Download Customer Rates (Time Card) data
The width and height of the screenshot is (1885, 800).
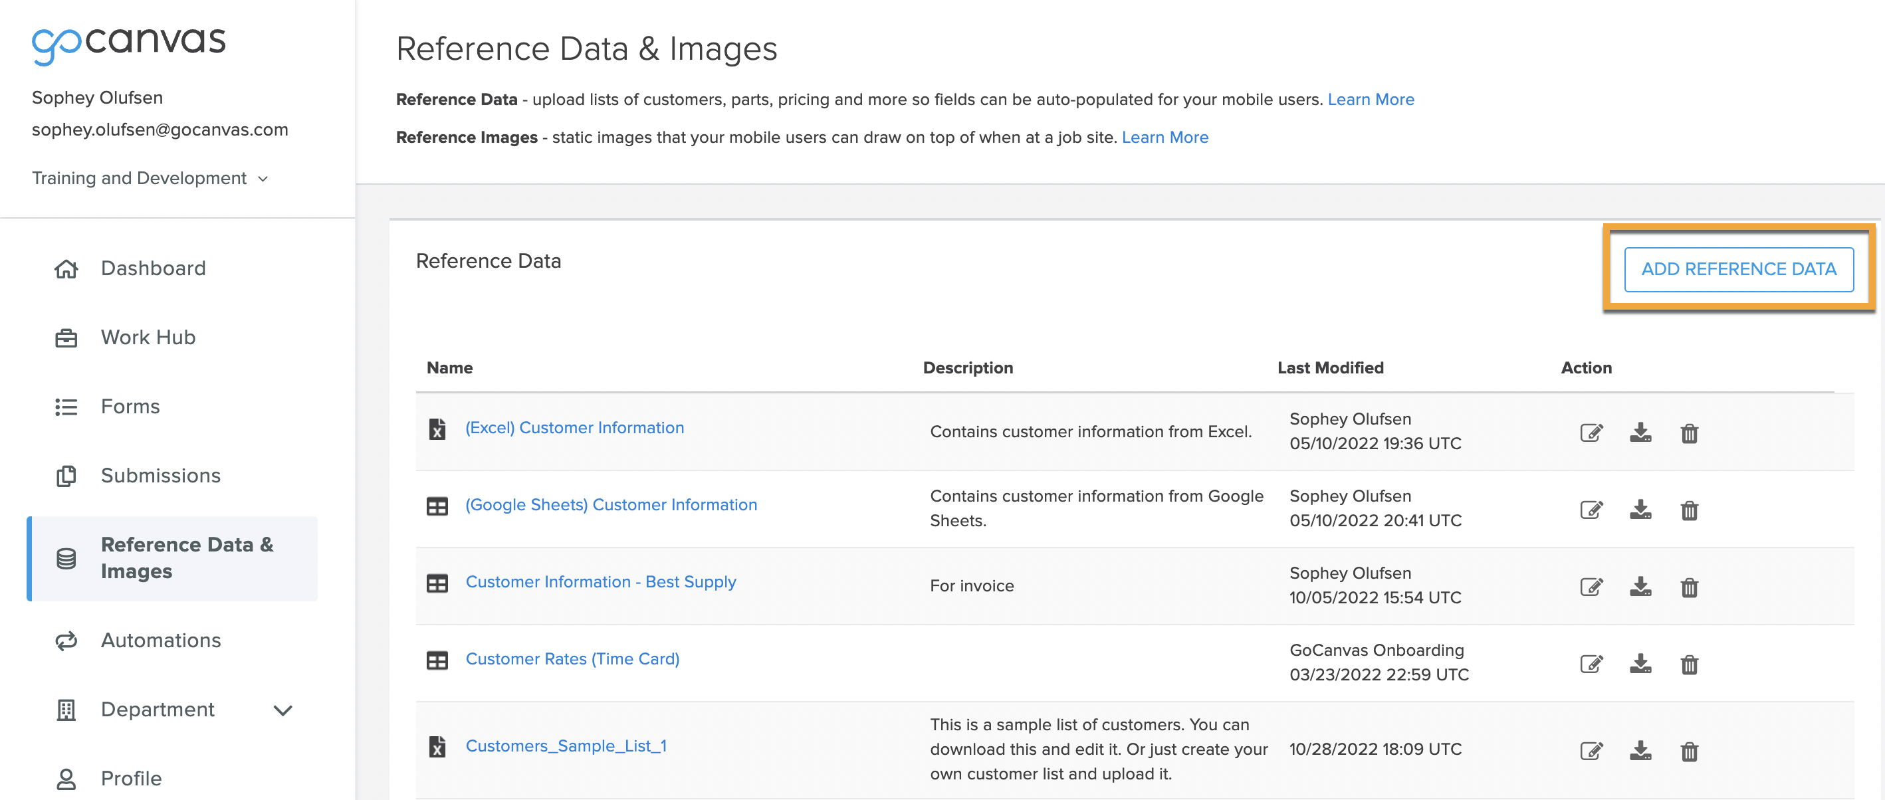coord(1640,664)
